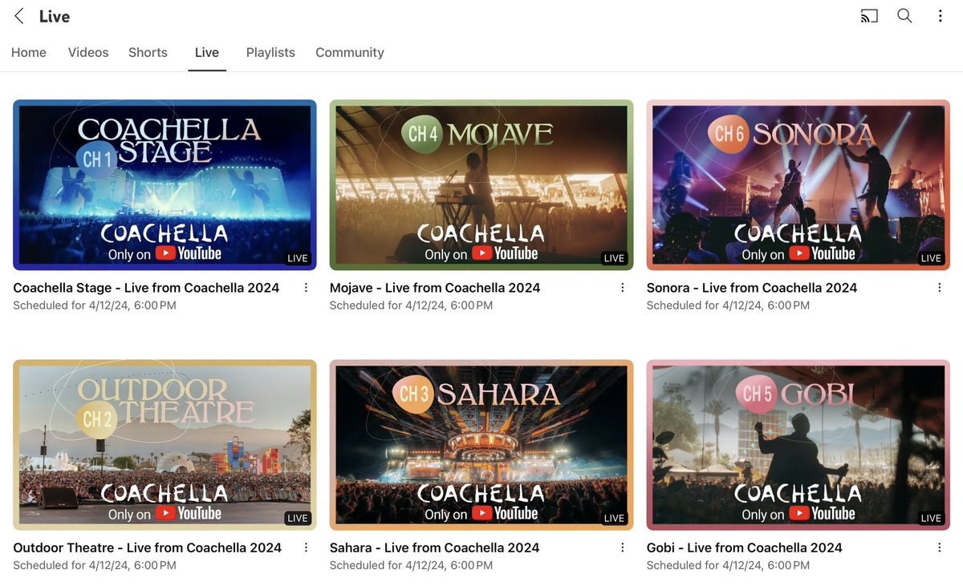Click the Sahara stream thumbnail

coord(481,445)
